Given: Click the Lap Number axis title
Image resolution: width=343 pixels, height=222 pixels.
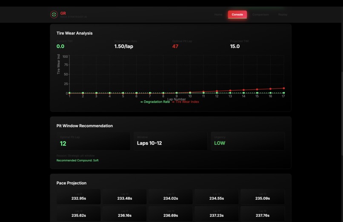Looking at the screenshot, I should 177,99.
